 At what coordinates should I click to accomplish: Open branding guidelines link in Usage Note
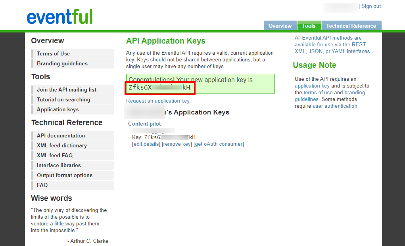tap(330, 96)
